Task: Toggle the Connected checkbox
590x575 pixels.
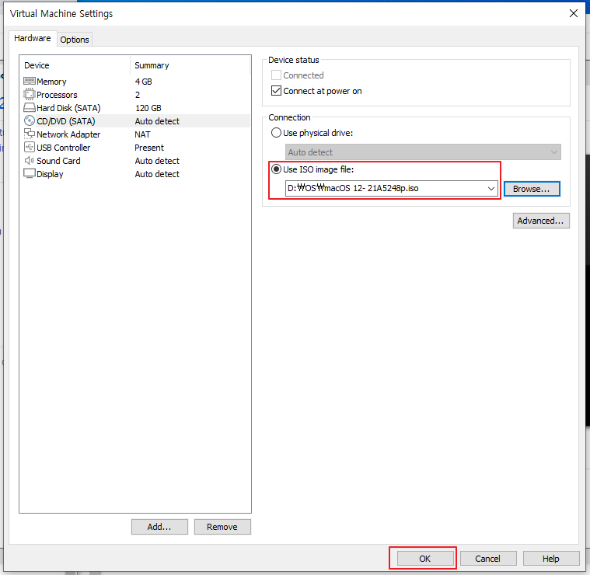Action: tap(276, 75)
